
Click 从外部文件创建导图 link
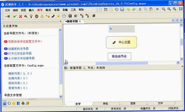[21, 58]
